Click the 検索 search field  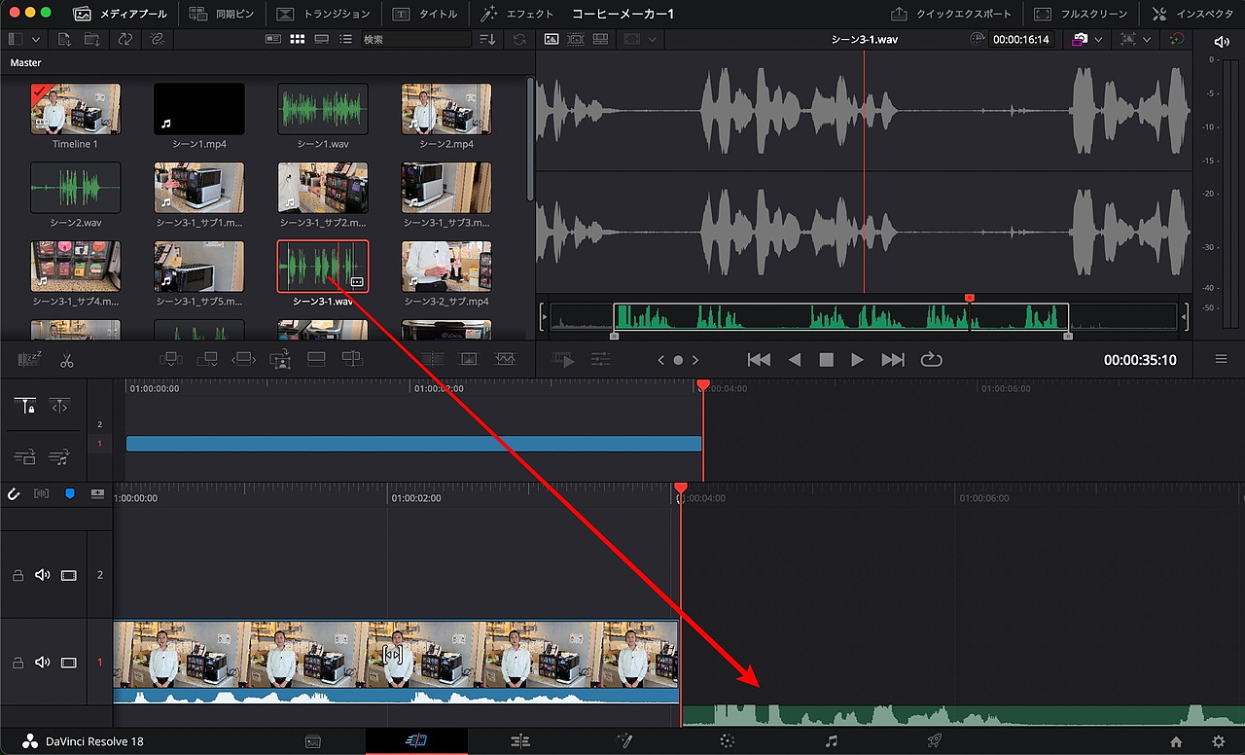point(416,39)
